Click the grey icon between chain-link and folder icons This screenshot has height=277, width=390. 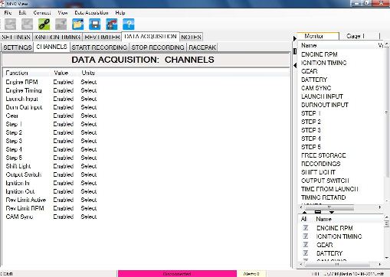tap(61, 24)
